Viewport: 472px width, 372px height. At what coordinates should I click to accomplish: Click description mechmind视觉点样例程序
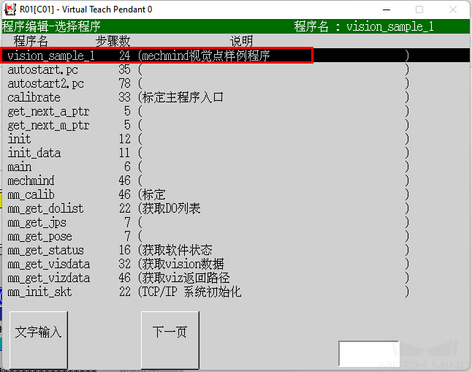(x=206, y=56)
